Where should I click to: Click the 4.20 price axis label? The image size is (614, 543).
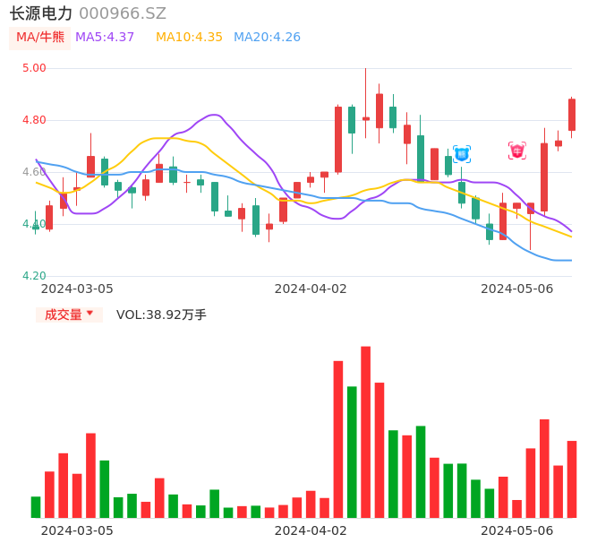click(34, 276)
